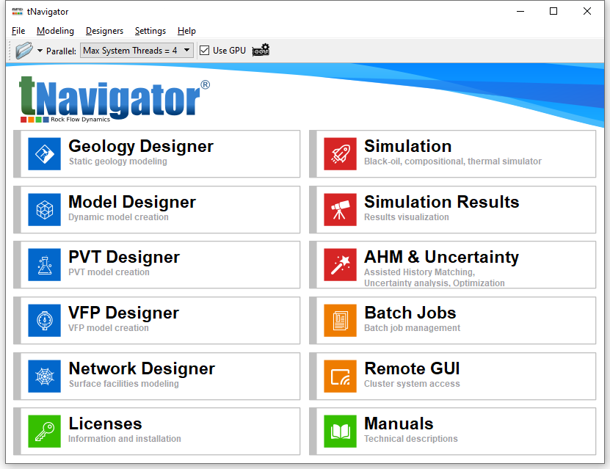Click the tNavigator logo banner
This screenshot has width=610, height=469.
coord(115,100)
